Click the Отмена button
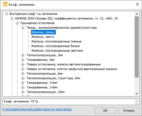This screenshot has width=142, height=116. click(129, 111)
